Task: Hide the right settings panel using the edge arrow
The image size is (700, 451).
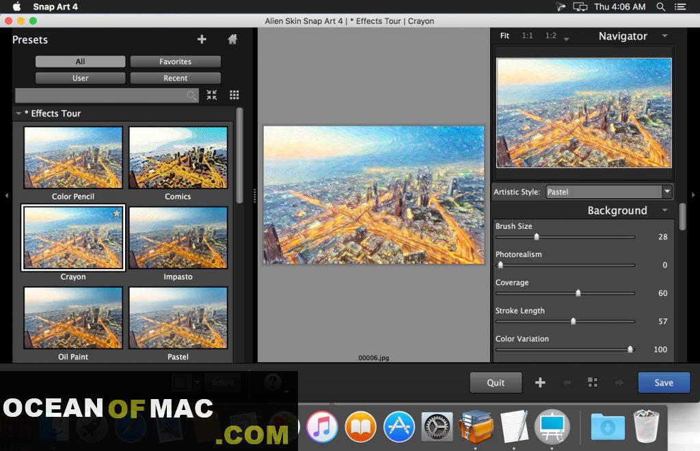Action: 693,195
